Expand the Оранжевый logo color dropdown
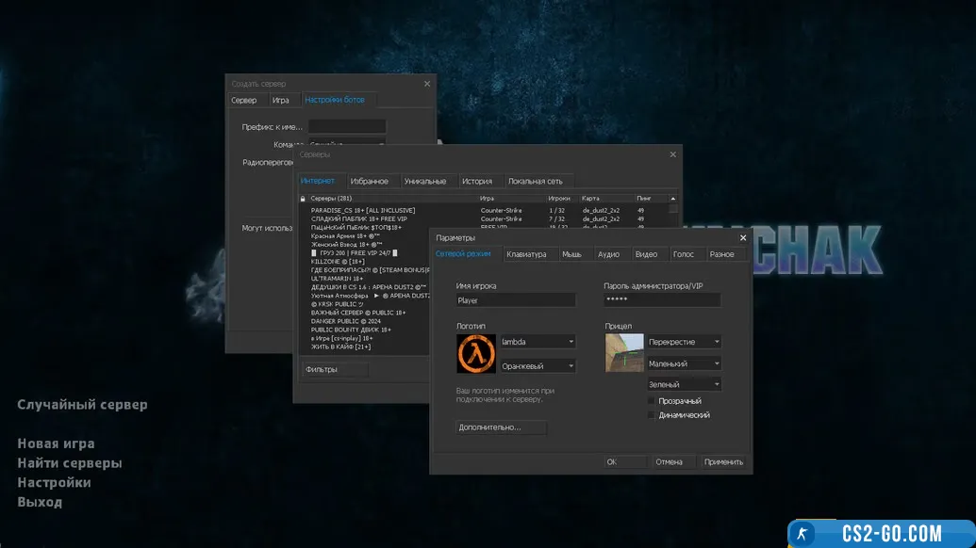The height and width of the screenshot is (548, 976). click(538, 365)
